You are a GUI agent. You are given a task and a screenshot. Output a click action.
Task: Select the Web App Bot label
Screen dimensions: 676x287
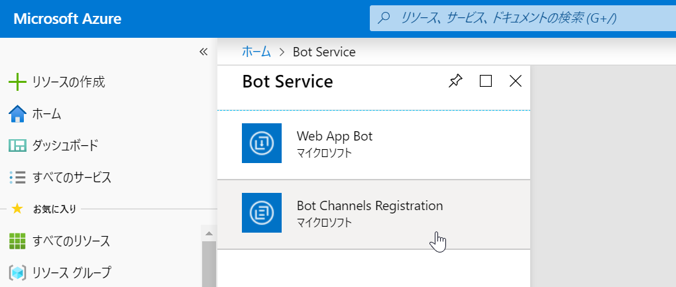coord(335,137)
